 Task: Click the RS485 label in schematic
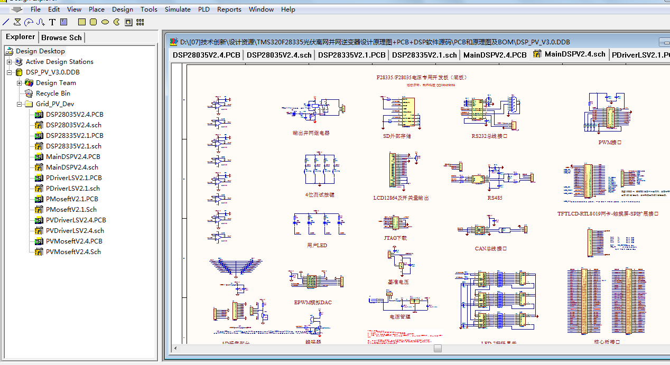[x=495, y=198]
